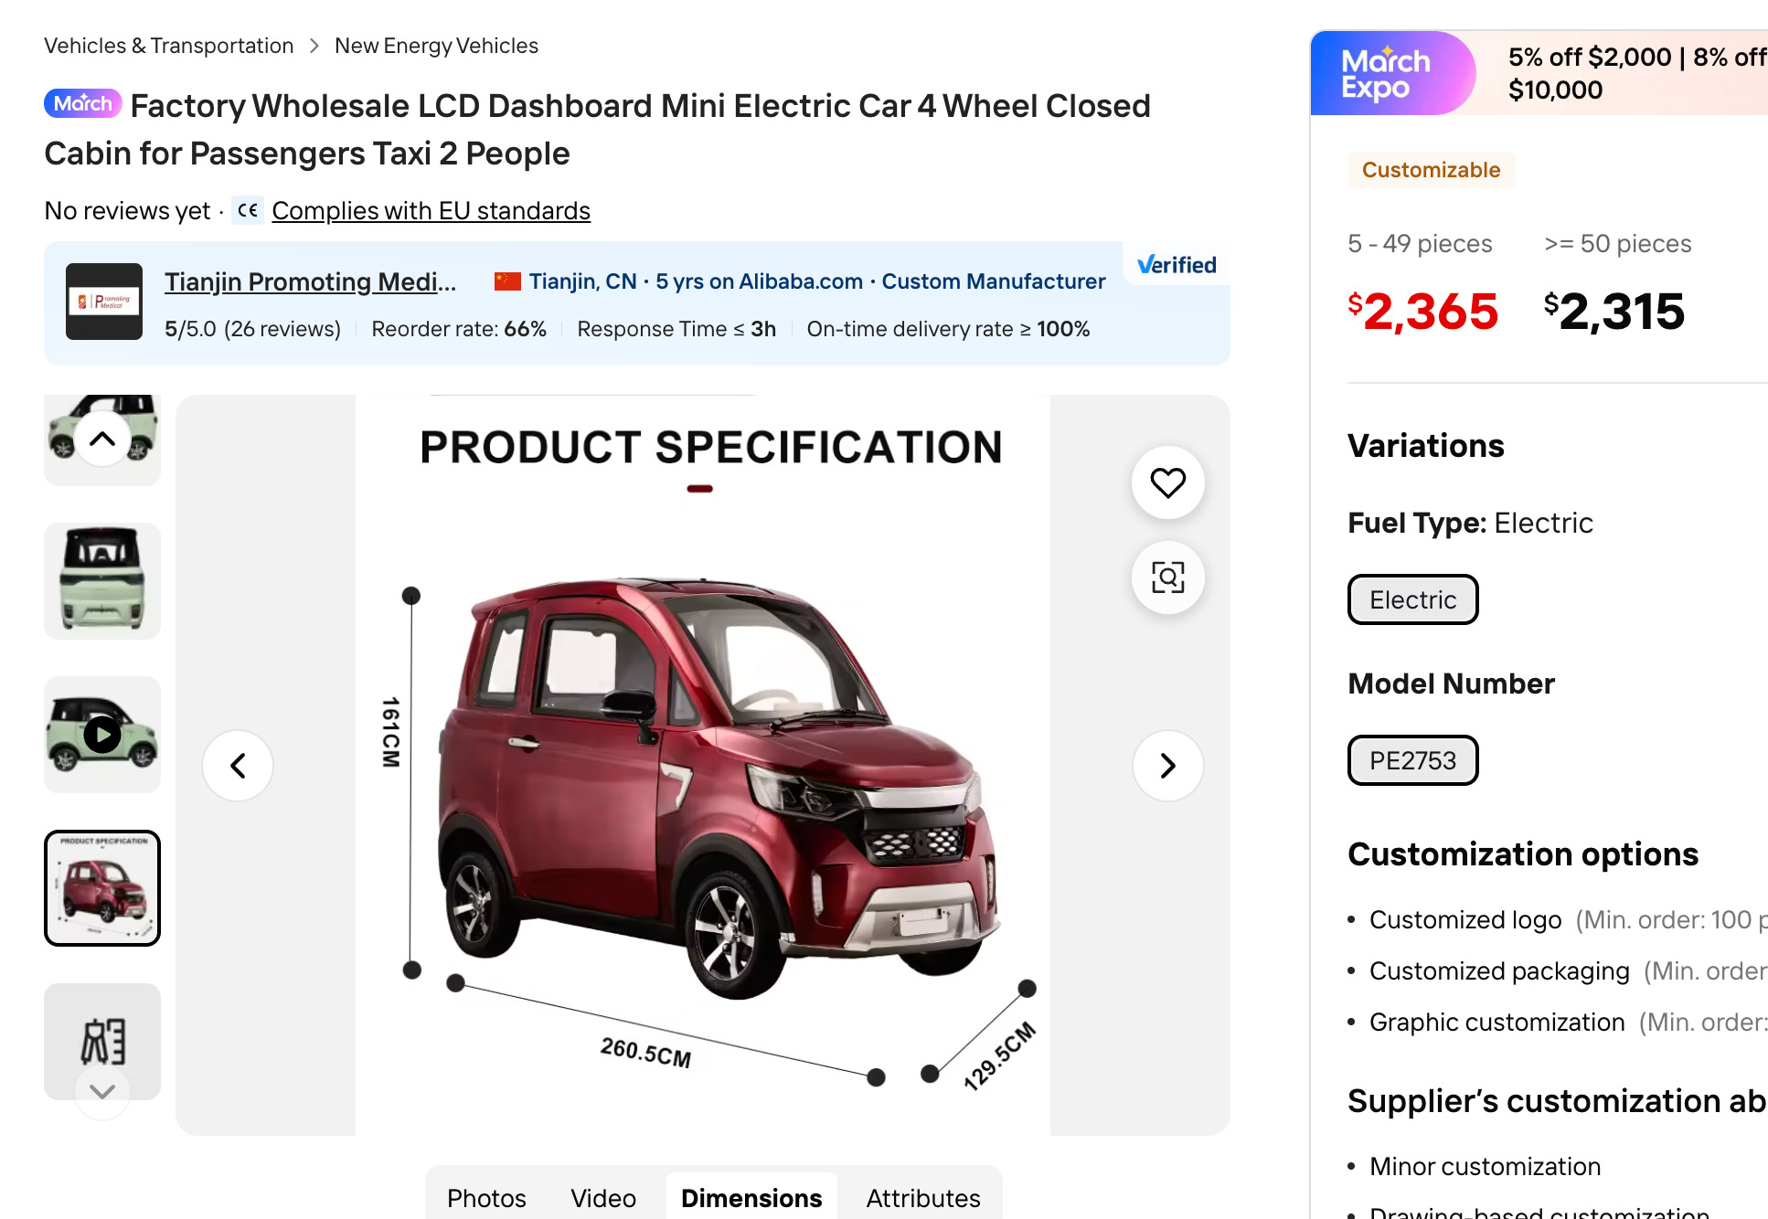Click the supplier logo image
The height and width of the screenshot is (1219, 1768).
[104, 302]
